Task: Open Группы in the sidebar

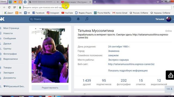Action: [x=7, y=48]
